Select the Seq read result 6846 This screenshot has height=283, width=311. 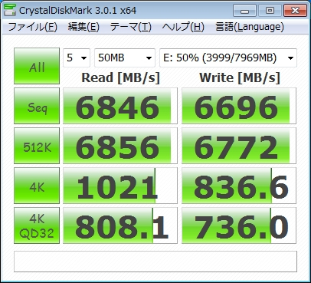tap(120, 106)
